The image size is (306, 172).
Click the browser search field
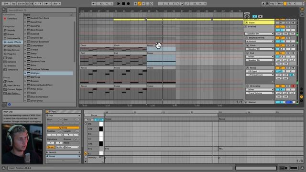click(42, 10)
